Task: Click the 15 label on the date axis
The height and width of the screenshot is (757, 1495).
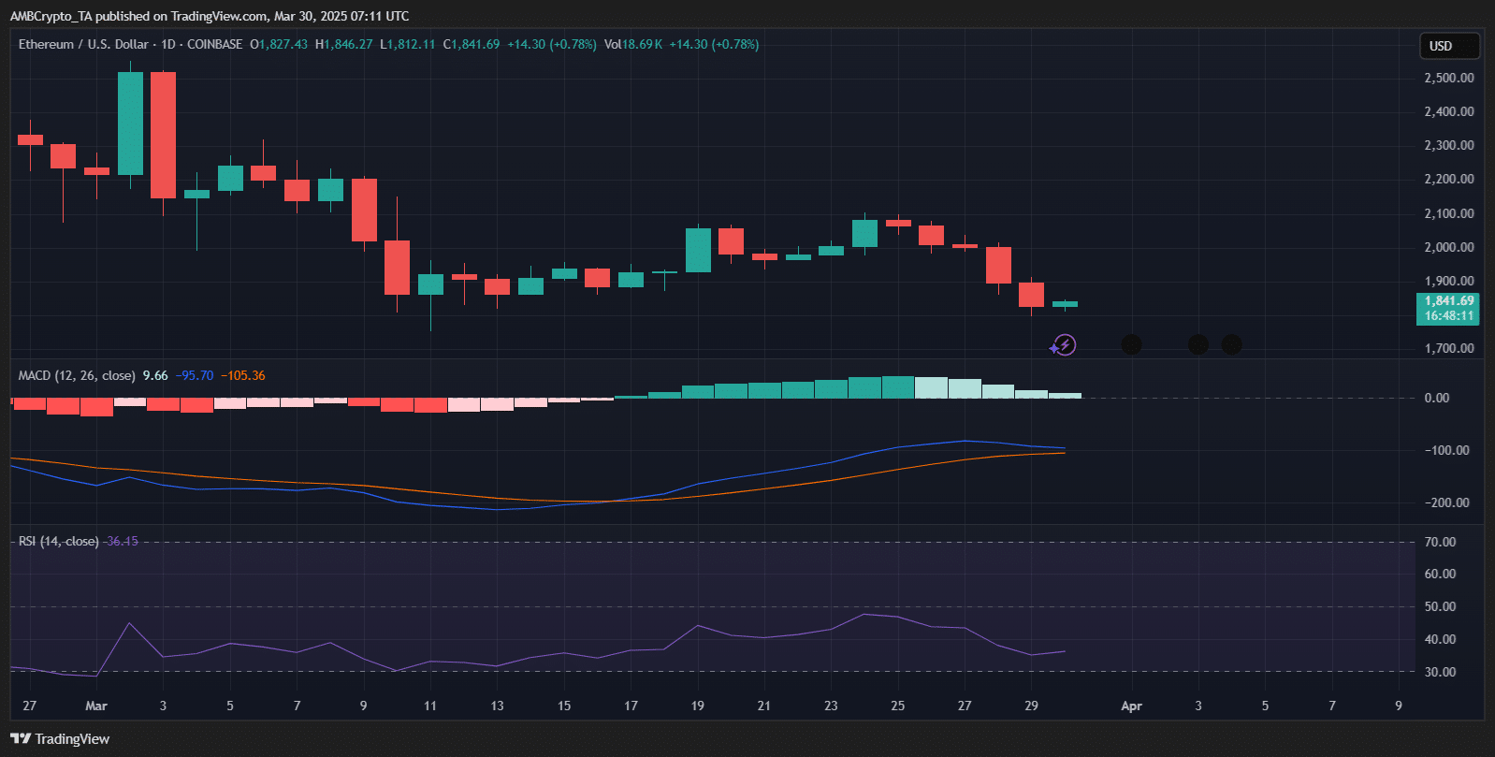Action: [x=564, y=706]
